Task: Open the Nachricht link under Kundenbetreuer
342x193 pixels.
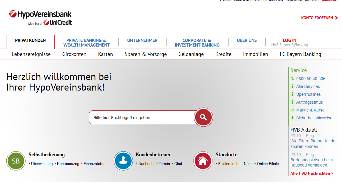Action: click(146, 164)
